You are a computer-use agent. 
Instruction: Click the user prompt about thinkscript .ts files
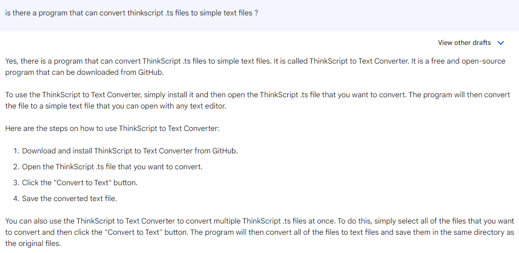(132, 13)
